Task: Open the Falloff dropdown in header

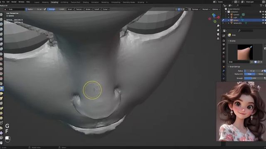Action: [x=97, y=9]
